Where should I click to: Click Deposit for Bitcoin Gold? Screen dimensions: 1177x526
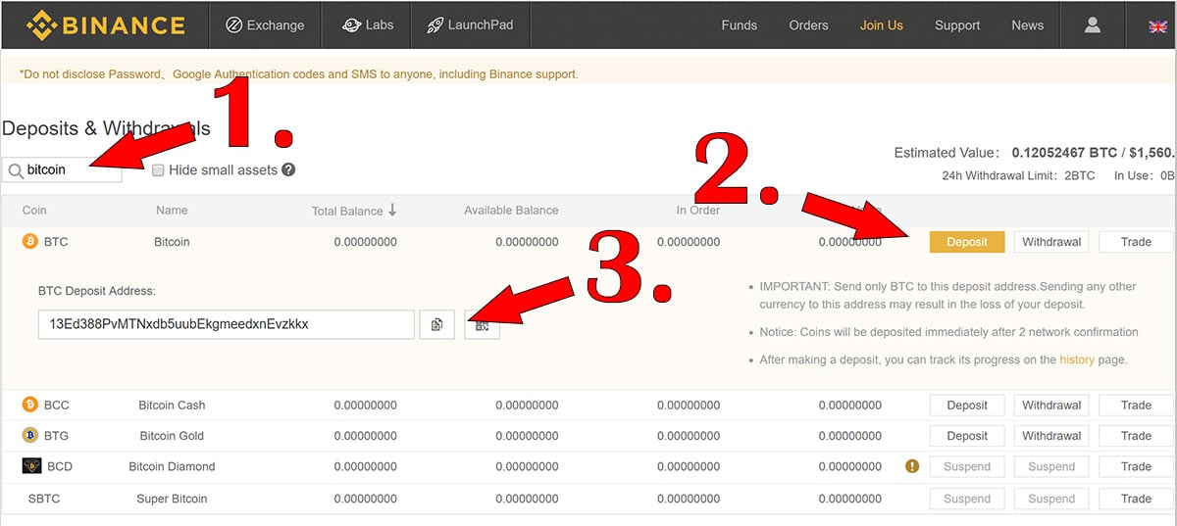[x=967, y=435]
